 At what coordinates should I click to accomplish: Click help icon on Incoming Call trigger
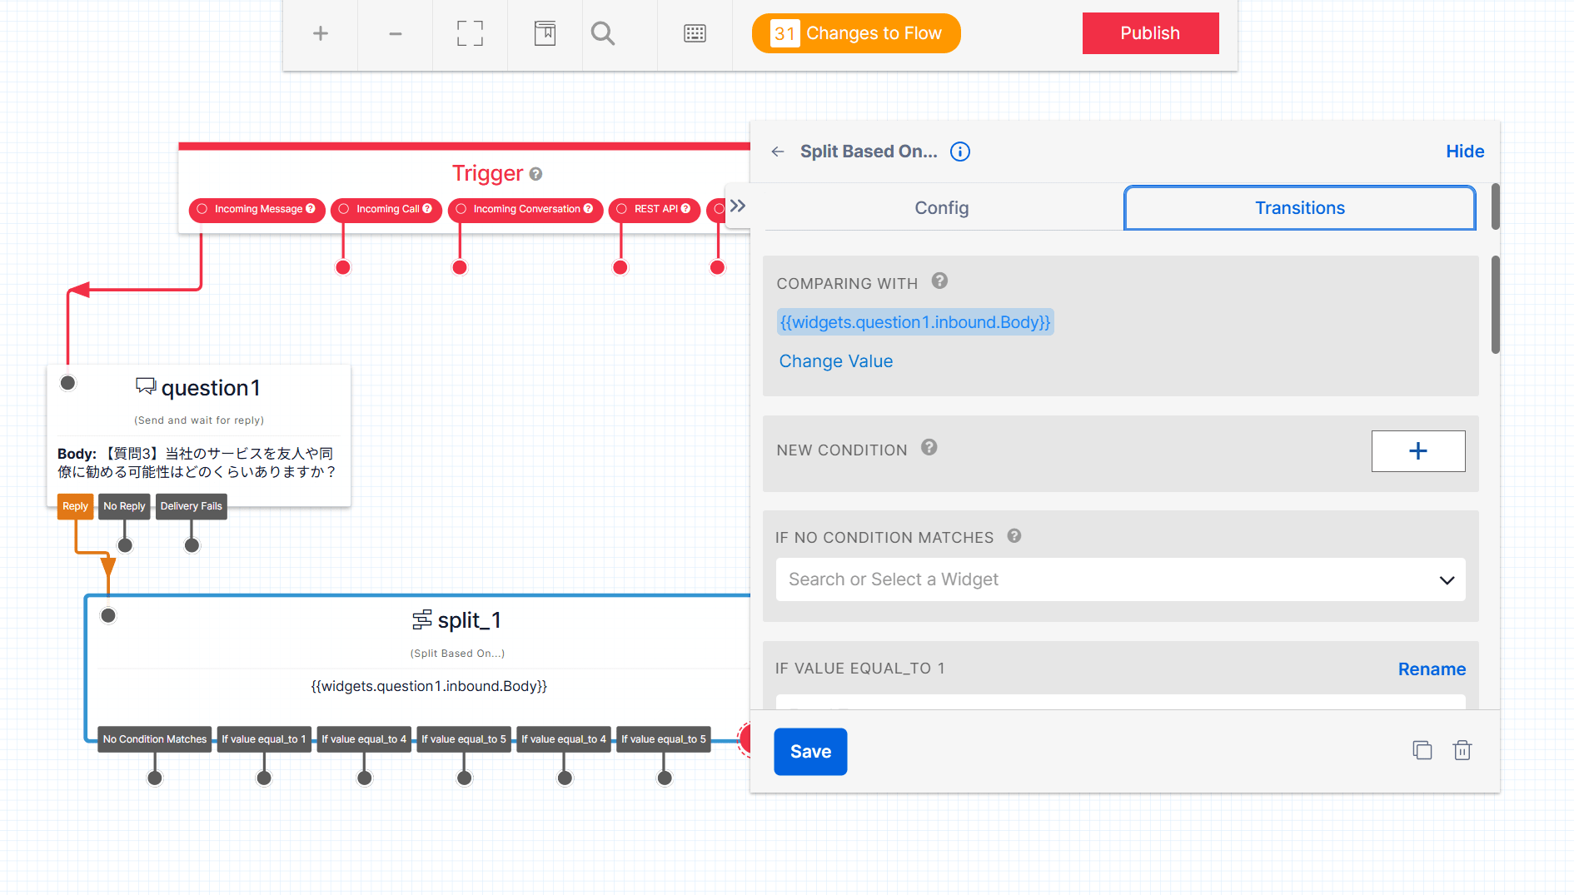[x=427, y=209]
